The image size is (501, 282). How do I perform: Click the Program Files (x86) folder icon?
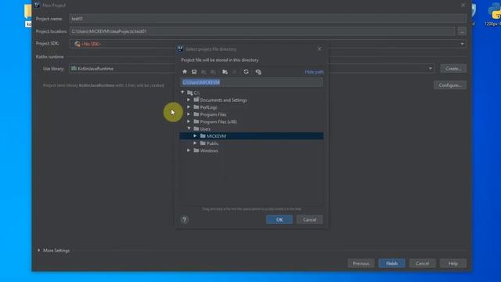[196, 121]
